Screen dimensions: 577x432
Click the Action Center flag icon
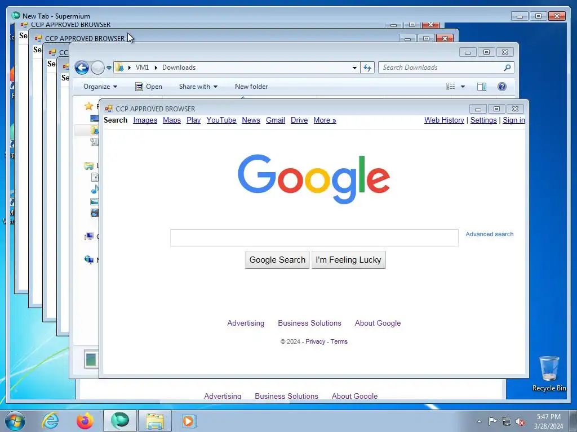pos(492,421)
